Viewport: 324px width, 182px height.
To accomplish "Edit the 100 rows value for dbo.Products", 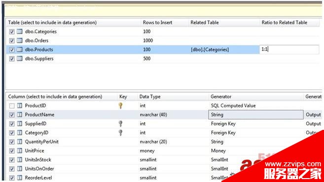I will point(146,50).
